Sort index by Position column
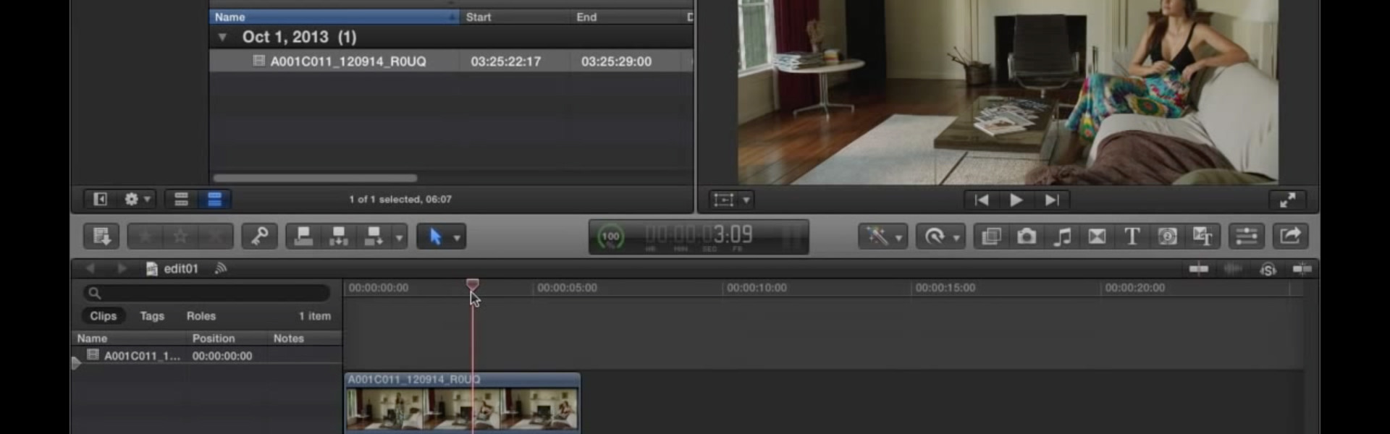This screenshot has height=434, width=1390. pyautogui.click(x=214, y=339)
